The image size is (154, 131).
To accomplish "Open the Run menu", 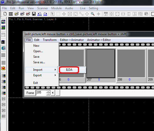I will click(x=21, y=8).
